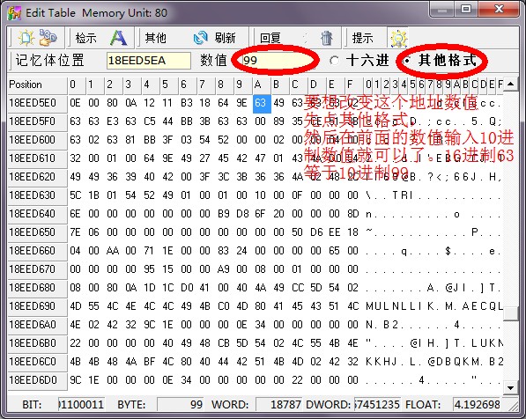The height and width of the screenshot is (419, 526).
Task: Click the blue refresh arrows icon
Action: pos(201,38)
